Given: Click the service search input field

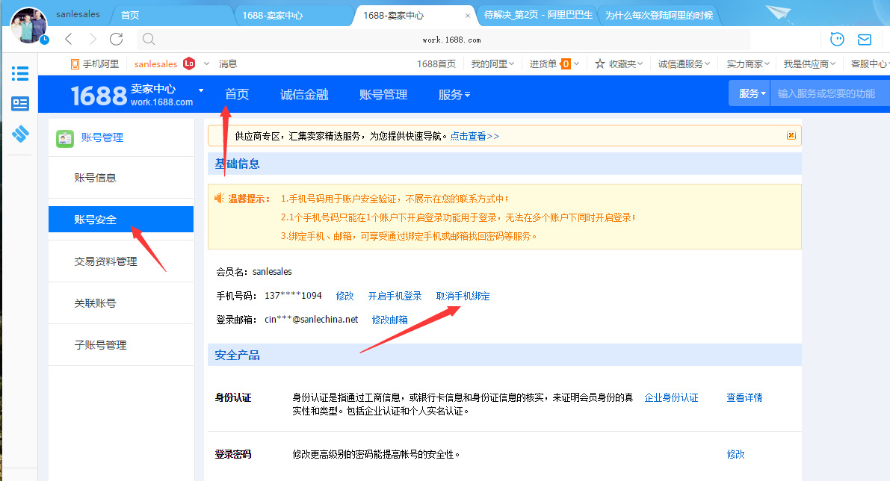Looking at the screenshot, I should click(829, 93).
